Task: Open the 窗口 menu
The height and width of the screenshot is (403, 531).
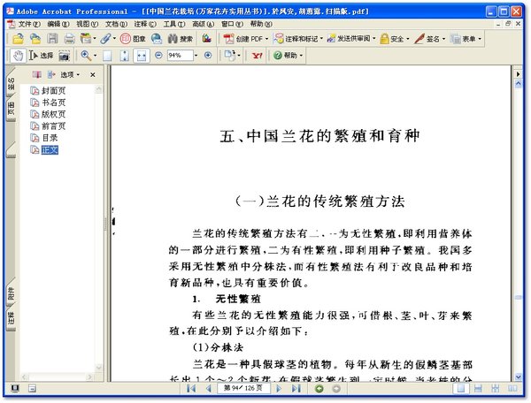Action: click(232, 24)
